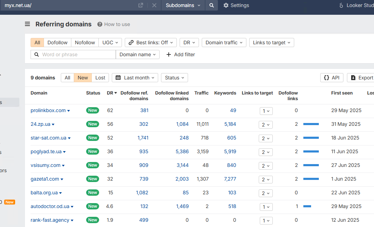Expand links to target for balta.org.ua
This screenshot has height=227, width=374.
coord(266,193)
